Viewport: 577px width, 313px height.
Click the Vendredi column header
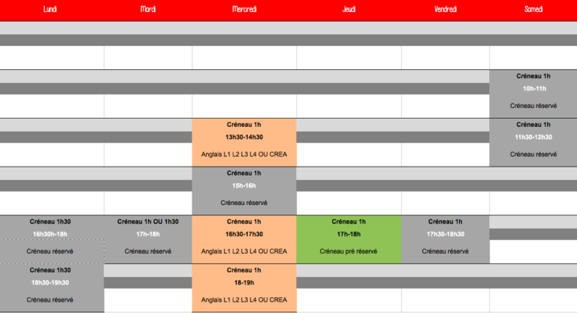point(446,9)
